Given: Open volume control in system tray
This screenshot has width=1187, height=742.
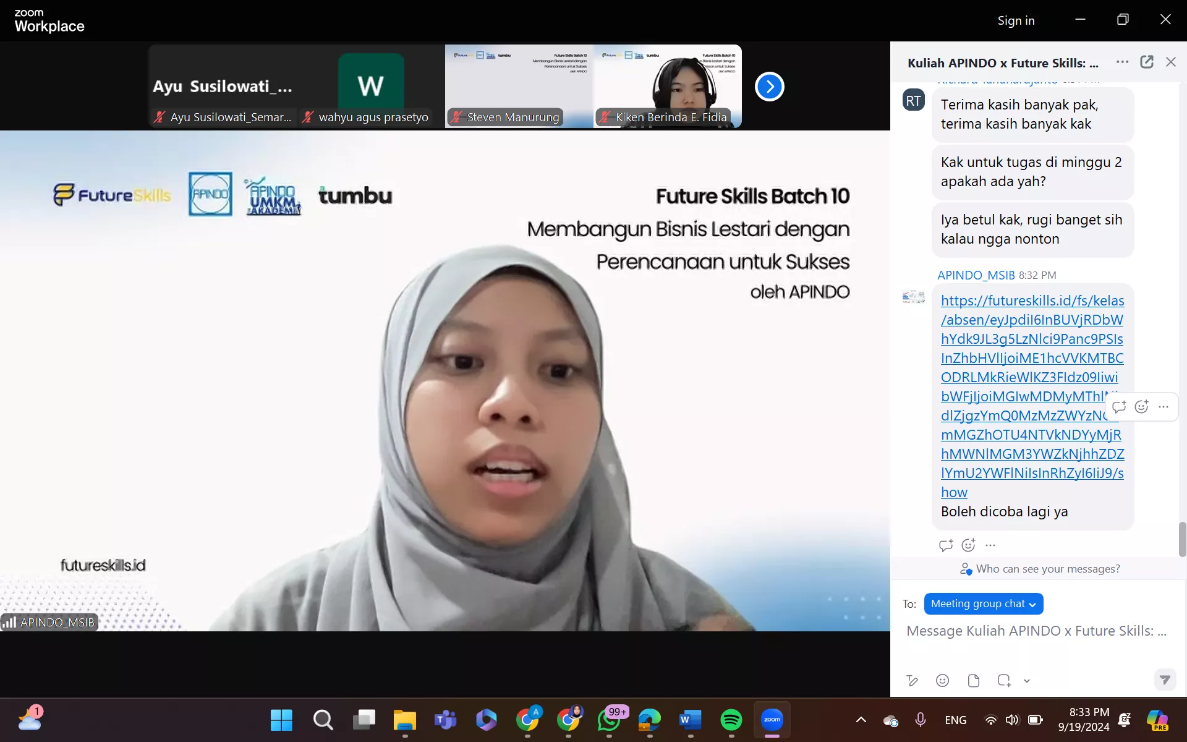Looking at the screenshot, I should click(x=1012, y=720).
